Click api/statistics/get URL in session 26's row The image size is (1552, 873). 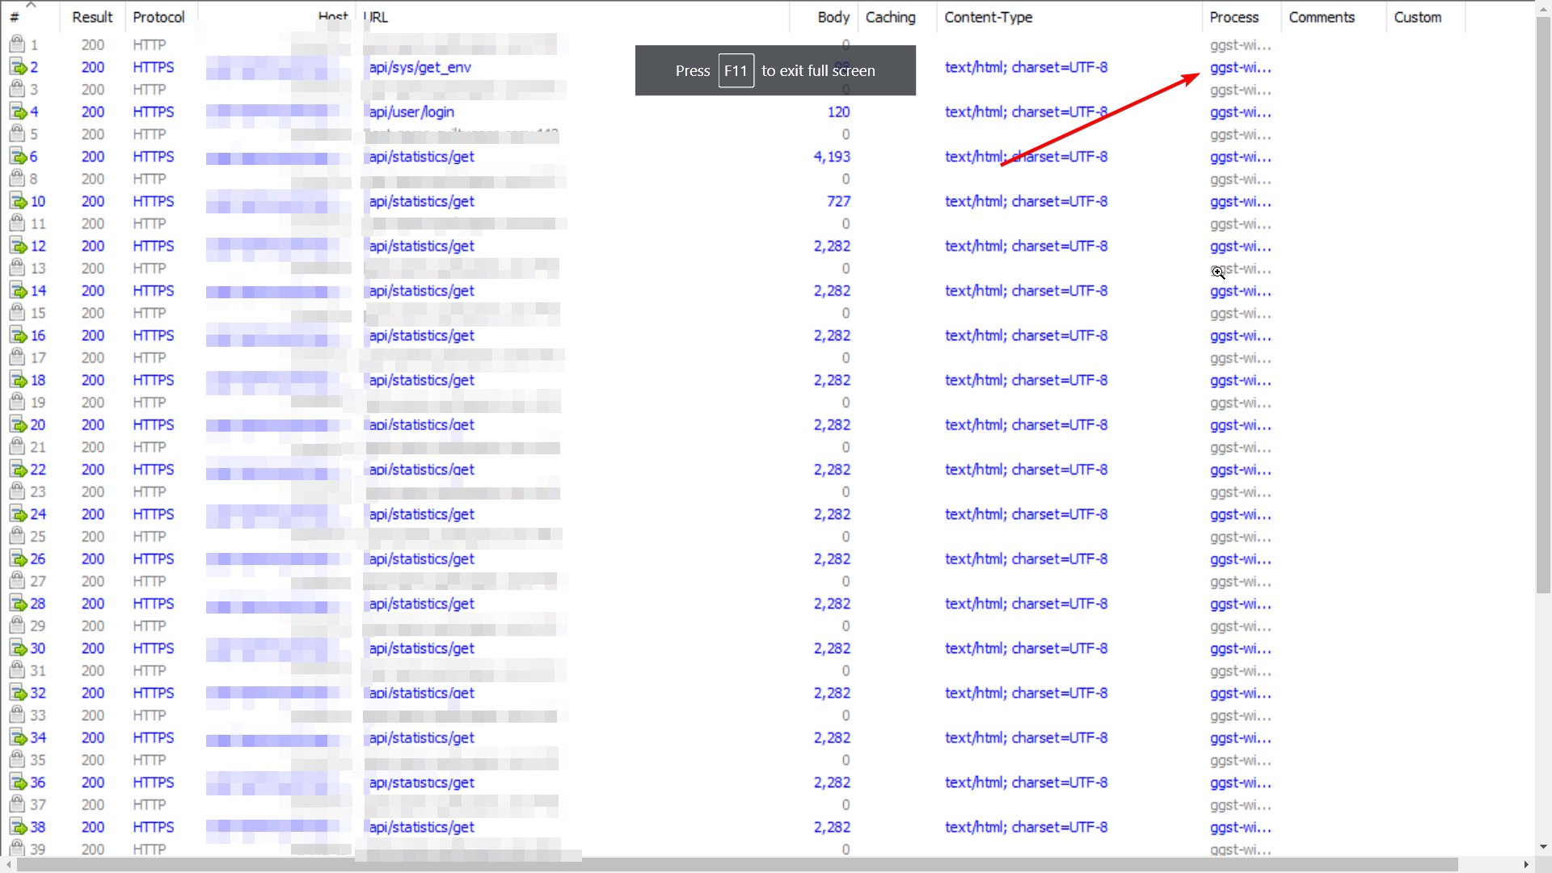tap(422, 559)
